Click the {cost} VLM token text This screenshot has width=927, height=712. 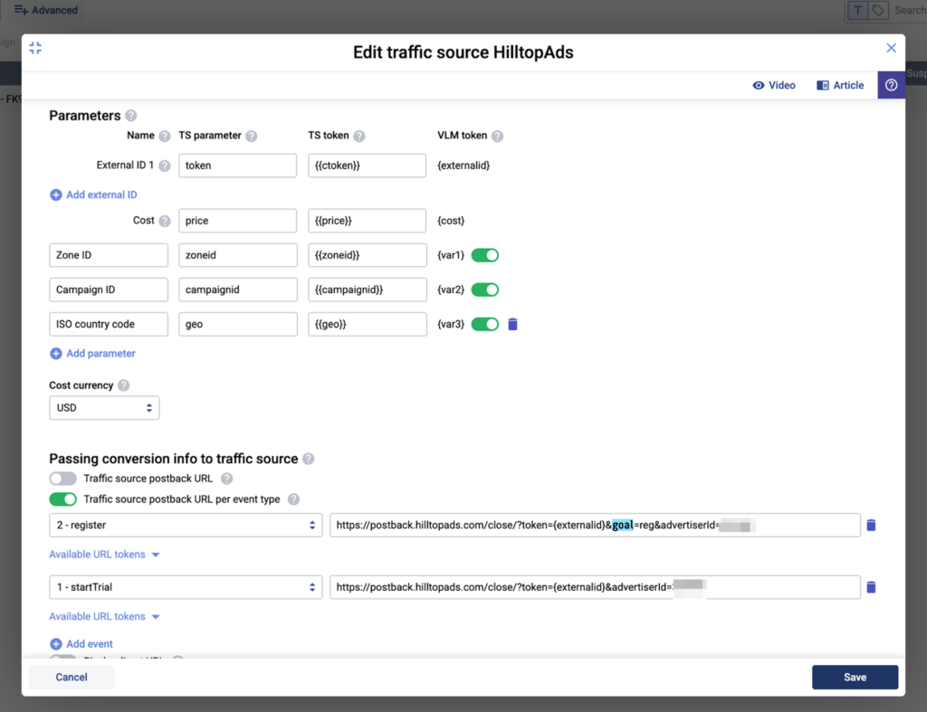(x=451, y=221)
